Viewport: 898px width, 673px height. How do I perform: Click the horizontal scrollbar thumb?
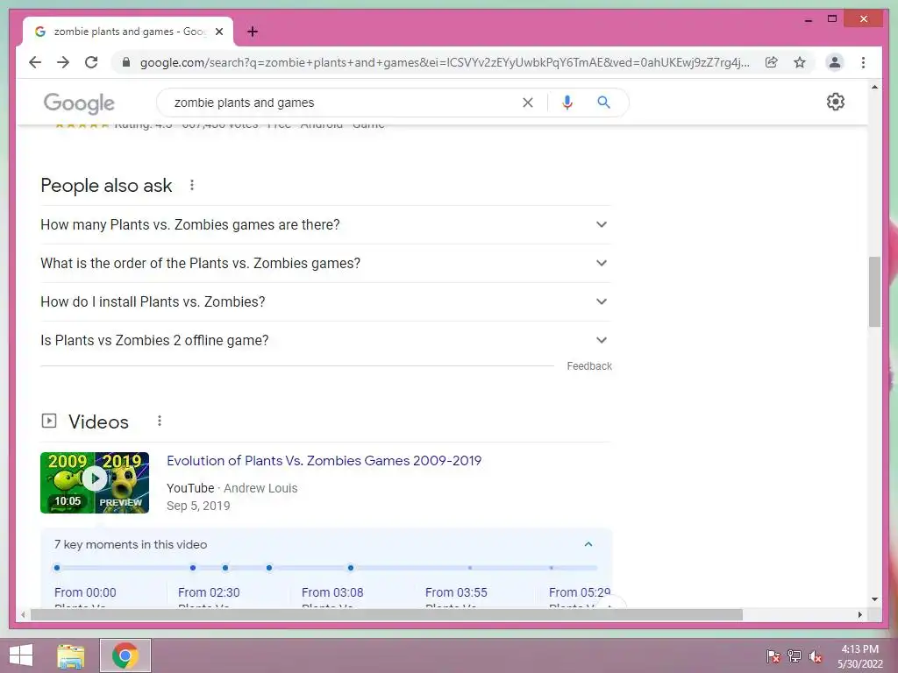[387, 614]
